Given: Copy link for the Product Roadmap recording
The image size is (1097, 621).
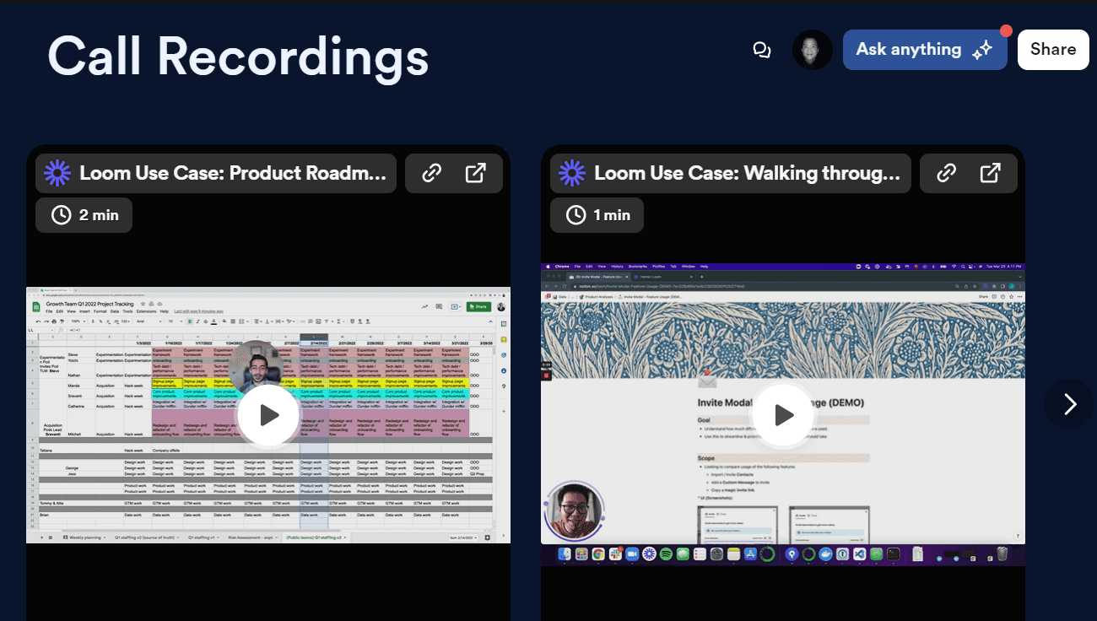Looking at the screenshot, I should point(432,174).
